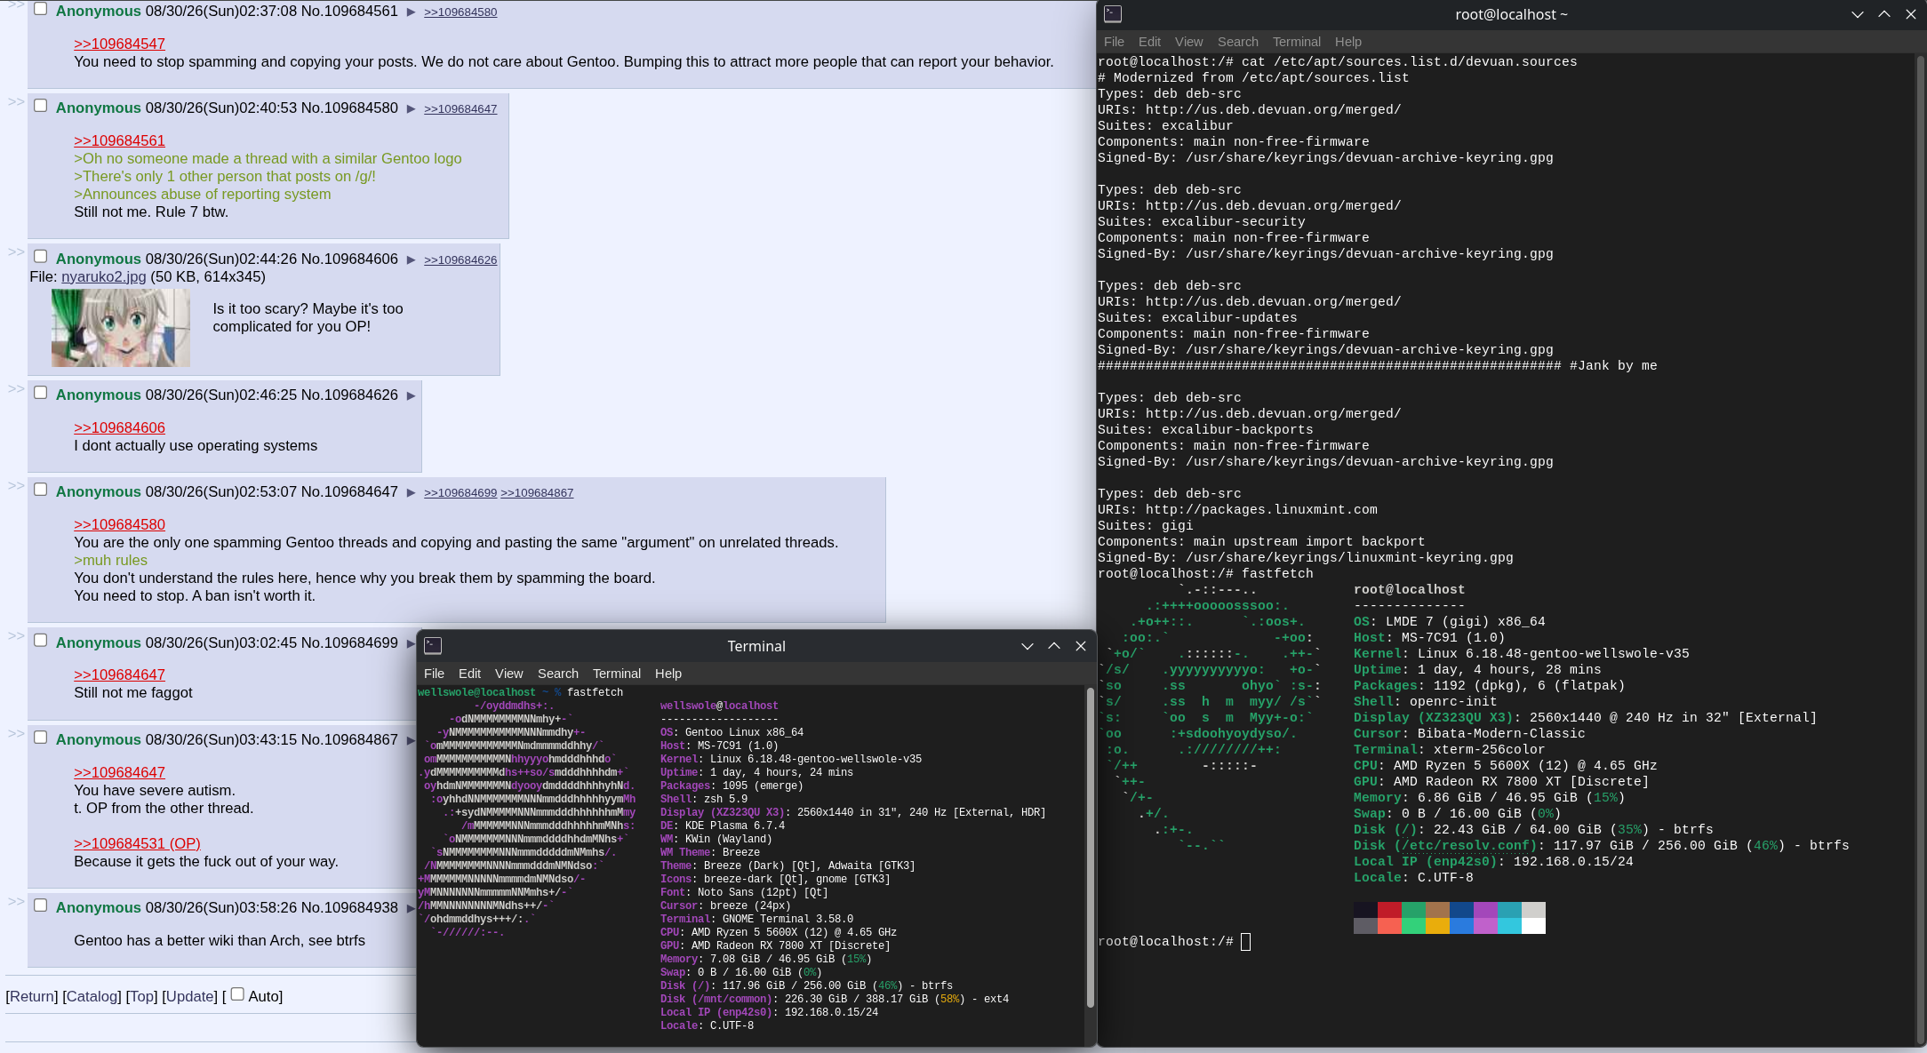Follow quote link >>109684531 (OP)
Image resolution: width=1927 pixels, height=1053 pixels.
click(x=137, y=844)
